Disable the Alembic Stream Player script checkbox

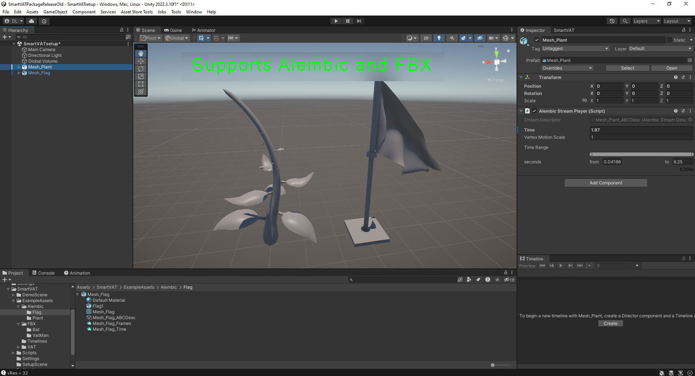pos(534,111)
